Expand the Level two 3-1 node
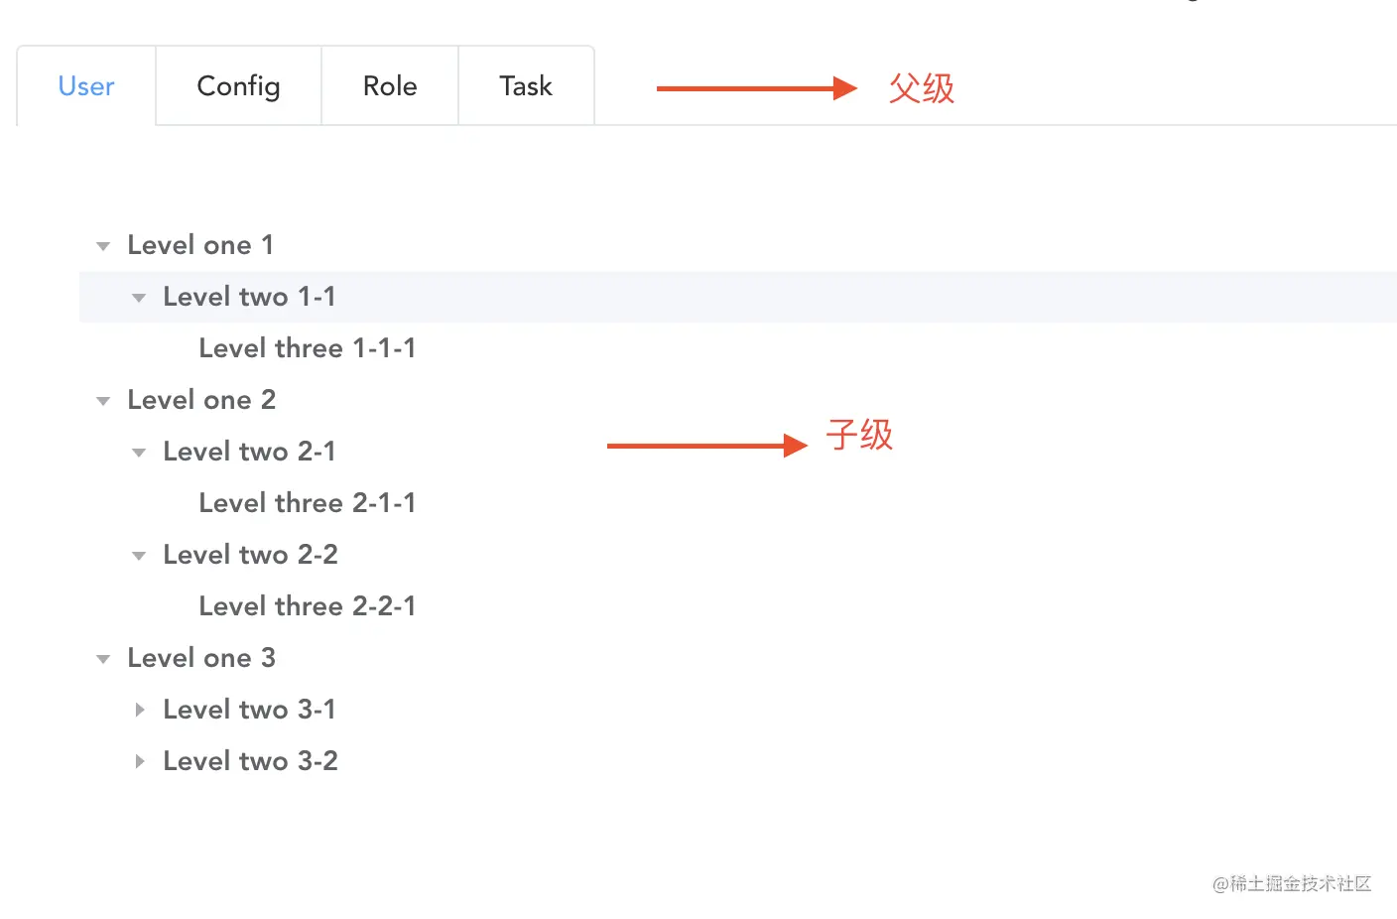The width and height of the screenshot is (1397, 919). point(140,709)
